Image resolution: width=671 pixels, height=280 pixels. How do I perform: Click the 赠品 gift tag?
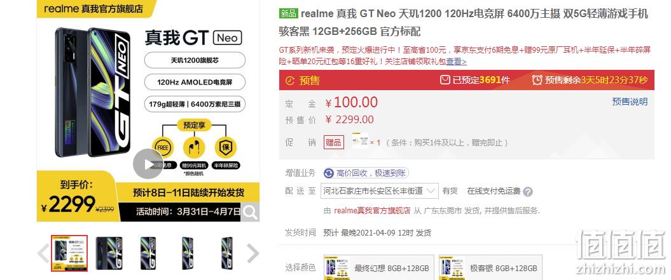click(x=334, y=142)
